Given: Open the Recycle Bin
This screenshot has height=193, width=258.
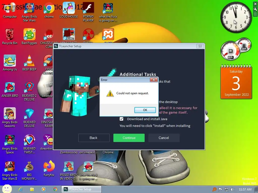Looking at the screenshot, I should (x=10, y=36).
